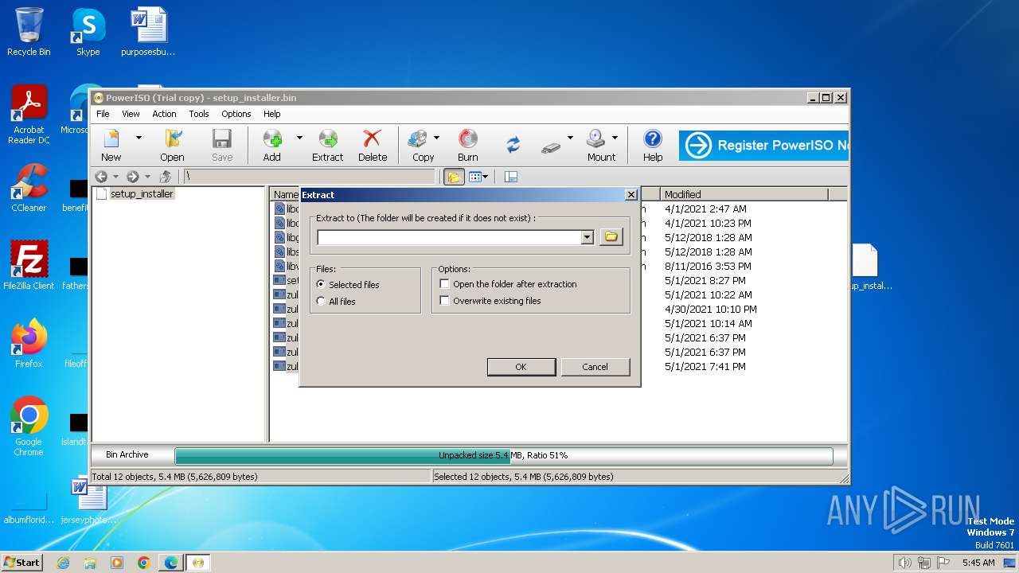Click the Mount toolbar icon

596,139
